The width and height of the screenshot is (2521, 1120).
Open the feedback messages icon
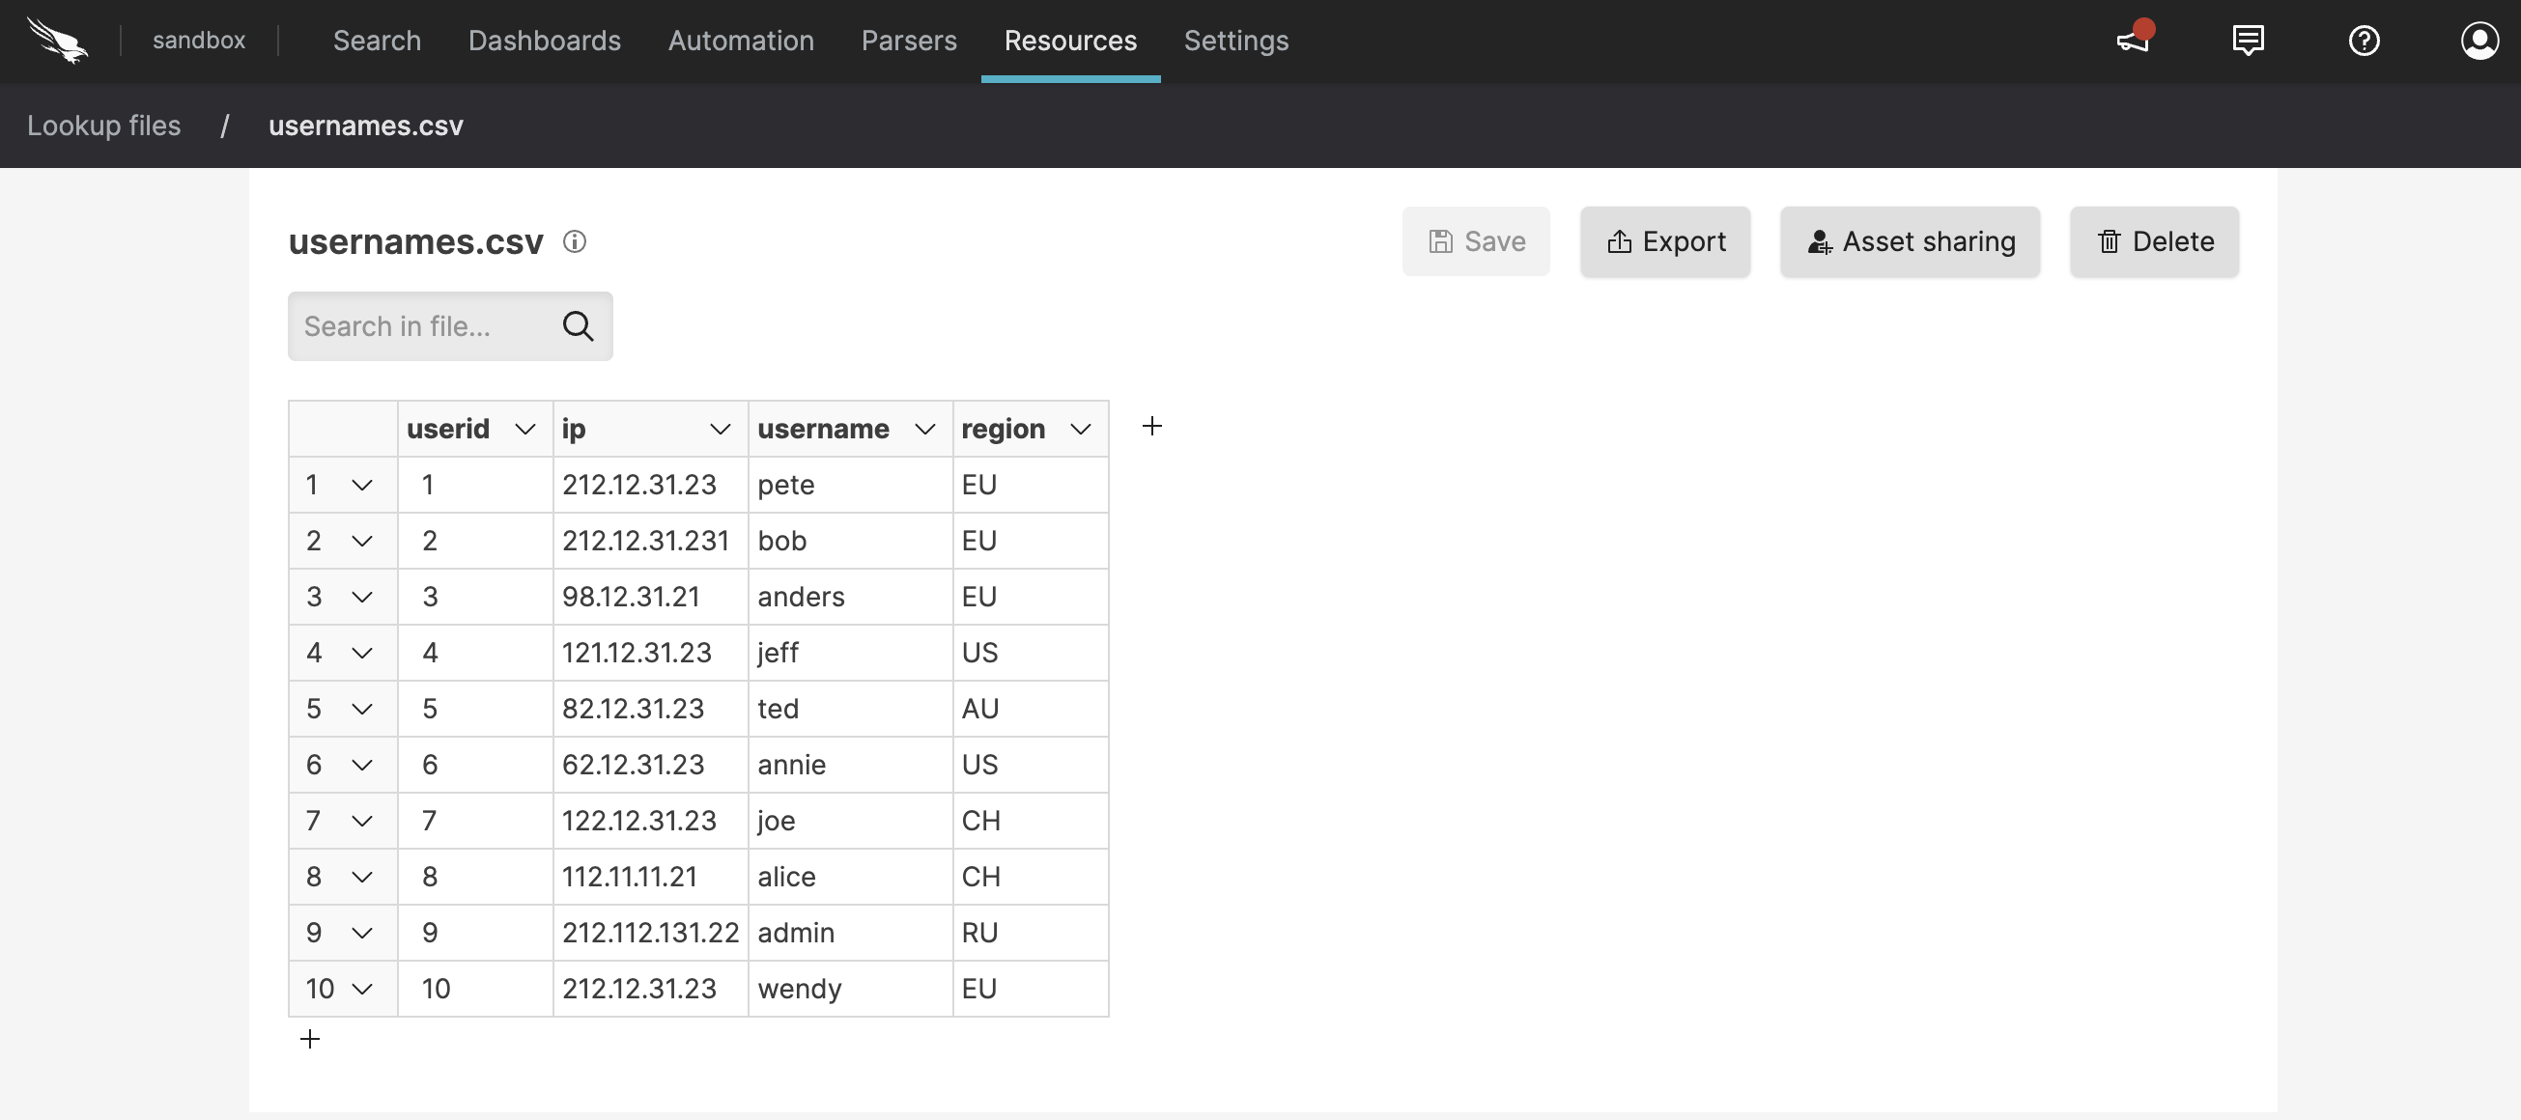pos(2248,41)
